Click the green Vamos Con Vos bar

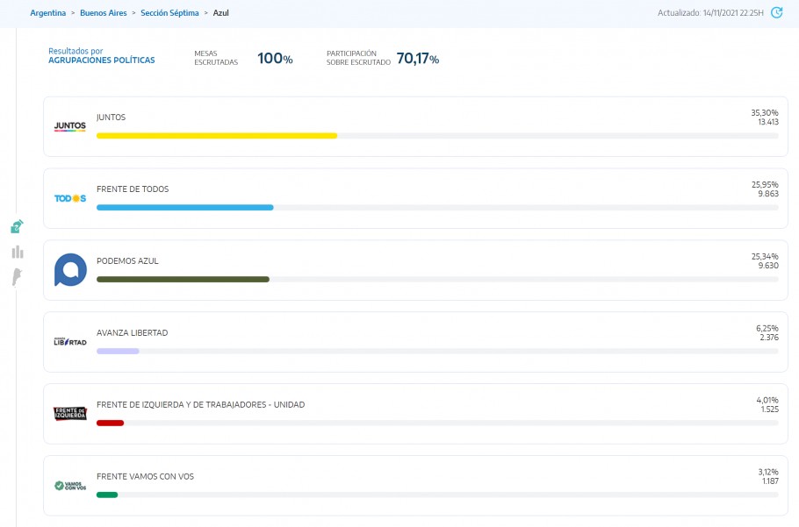pyautogui.click(x=107, y=495)
